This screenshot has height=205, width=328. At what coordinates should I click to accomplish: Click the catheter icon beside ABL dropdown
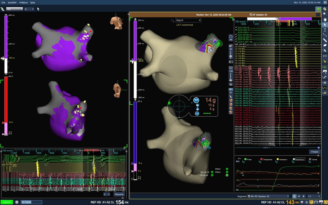pos(3,9)
